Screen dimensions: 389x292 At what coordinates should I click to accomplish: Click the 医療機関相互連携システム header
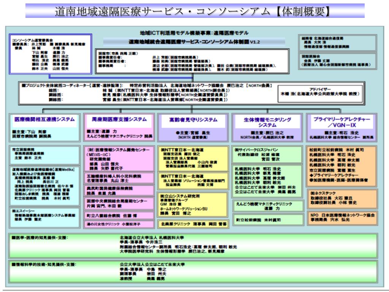45,119
